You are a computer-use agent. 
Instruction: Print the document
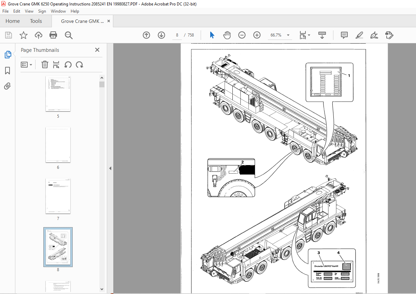coord(53,35)
